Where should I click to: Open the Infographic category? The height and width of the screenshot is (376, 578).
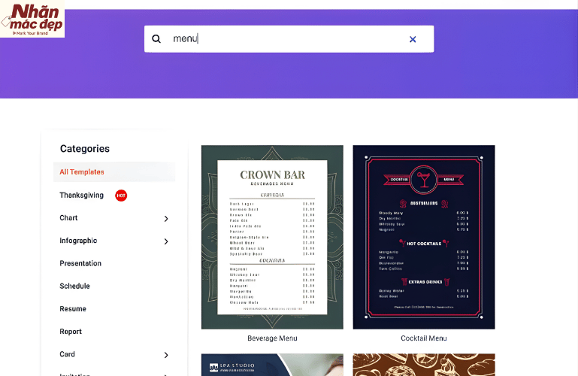click(78, 241)
